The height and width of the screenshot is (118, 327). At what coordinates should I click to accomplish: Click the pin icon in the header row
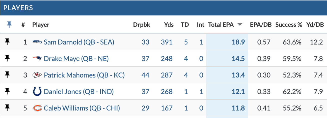click(9, 24)
